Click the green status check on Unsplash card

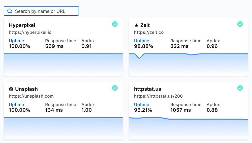point(115,88)
